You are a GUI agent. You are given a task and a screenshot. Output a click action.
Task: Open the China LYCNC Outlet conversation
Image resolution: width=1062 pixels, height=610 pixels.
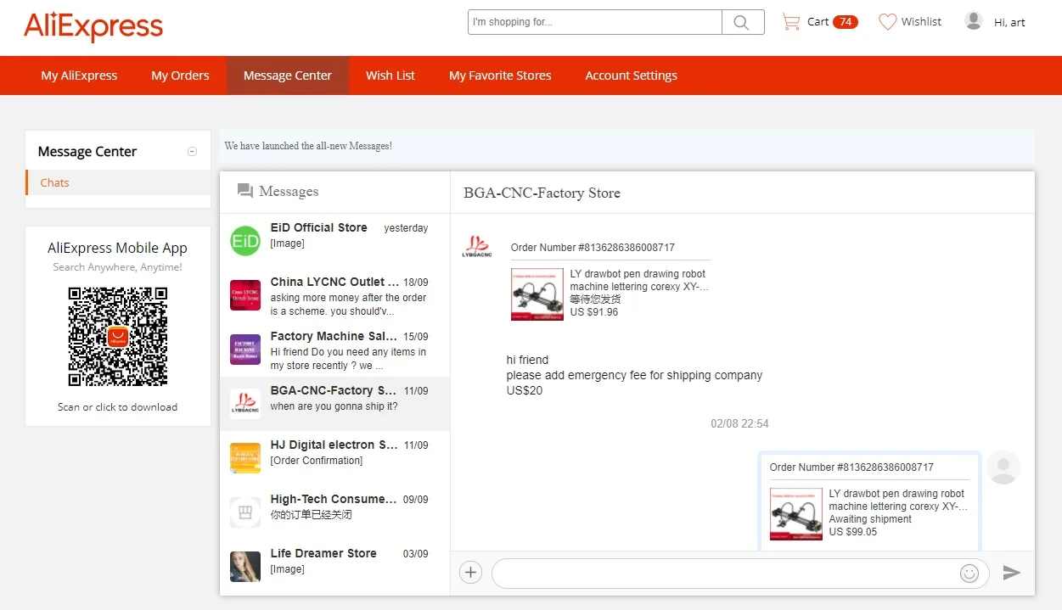(335, 295)
